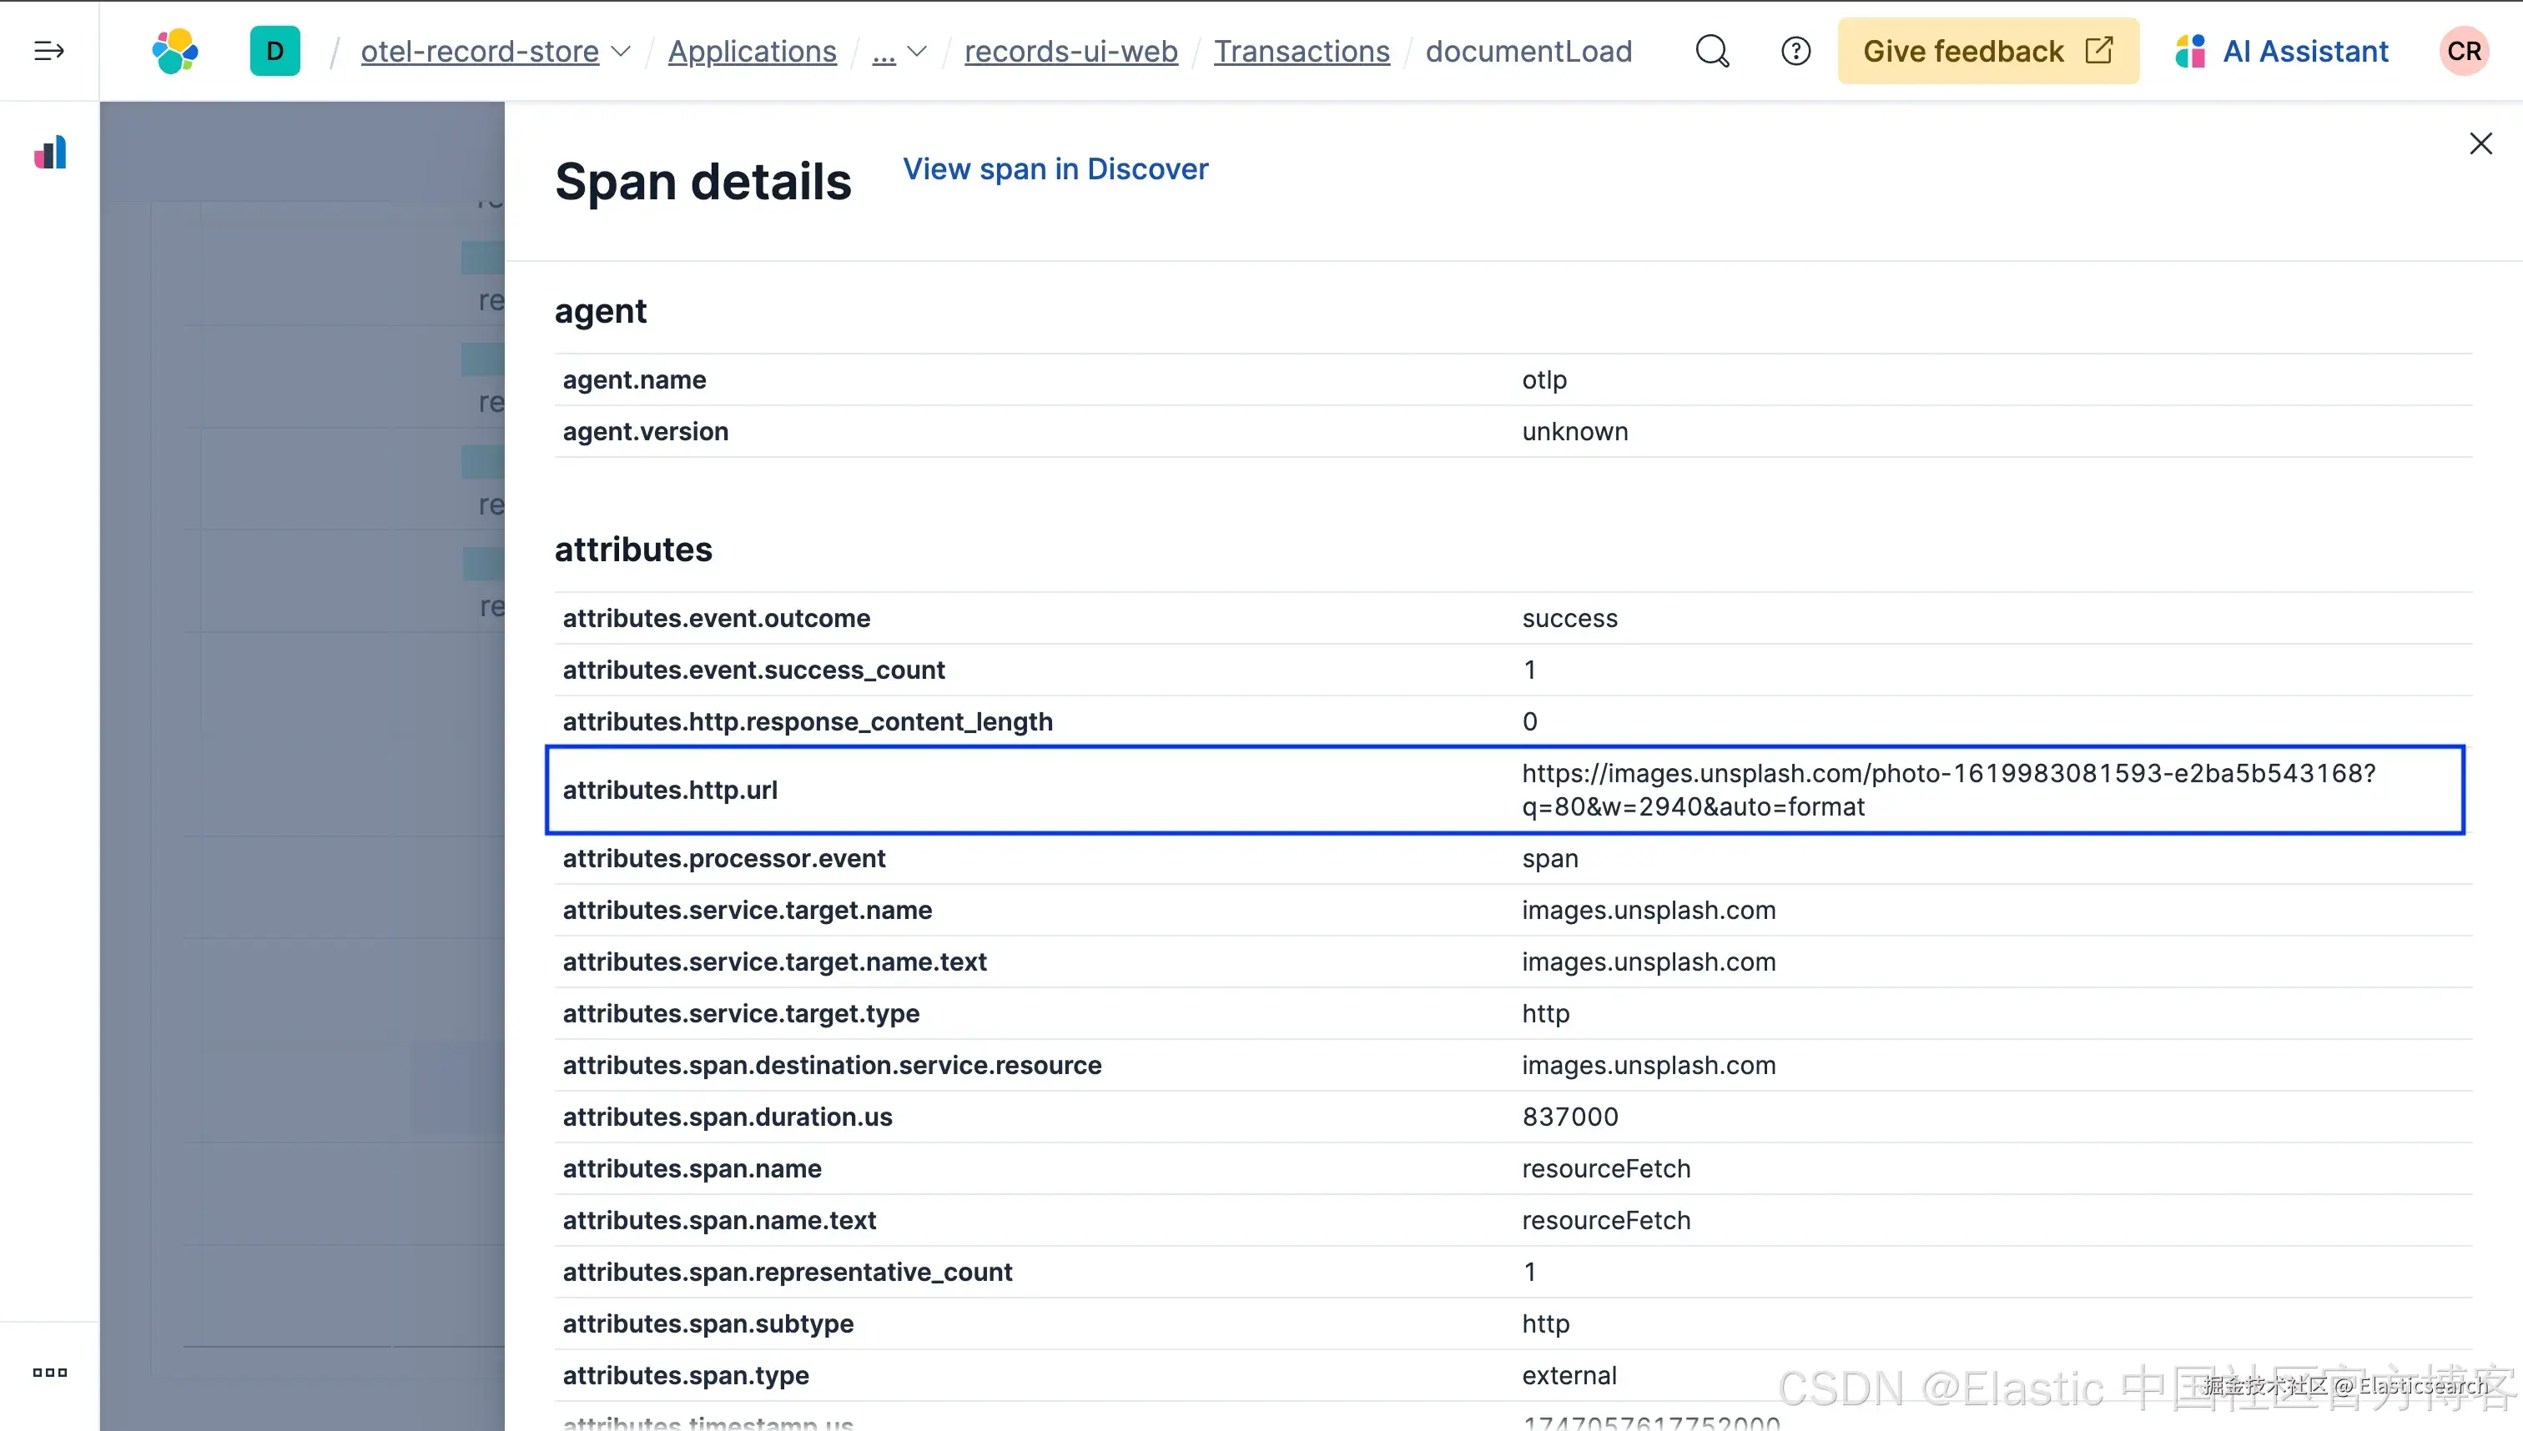Open the search magnifier icon
Viewport: 2523px width, 1431px height.
(1712, 51)
